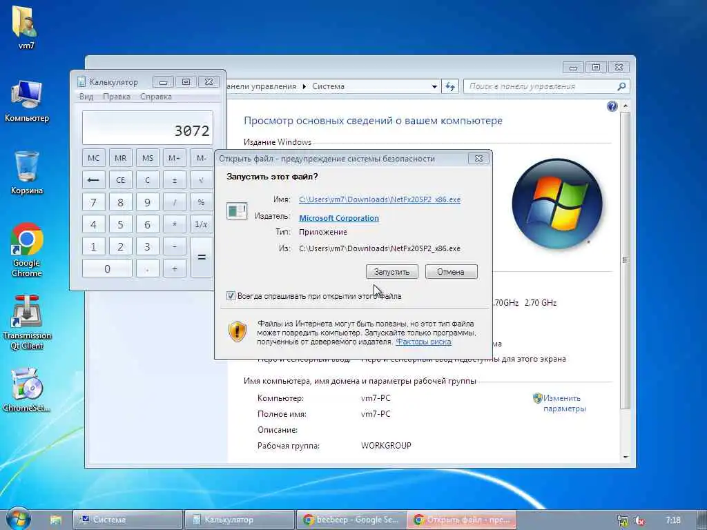Select Google Chrome desktop shortcut
This screenshot has width=707, height=530.
(x=27, y=250)
